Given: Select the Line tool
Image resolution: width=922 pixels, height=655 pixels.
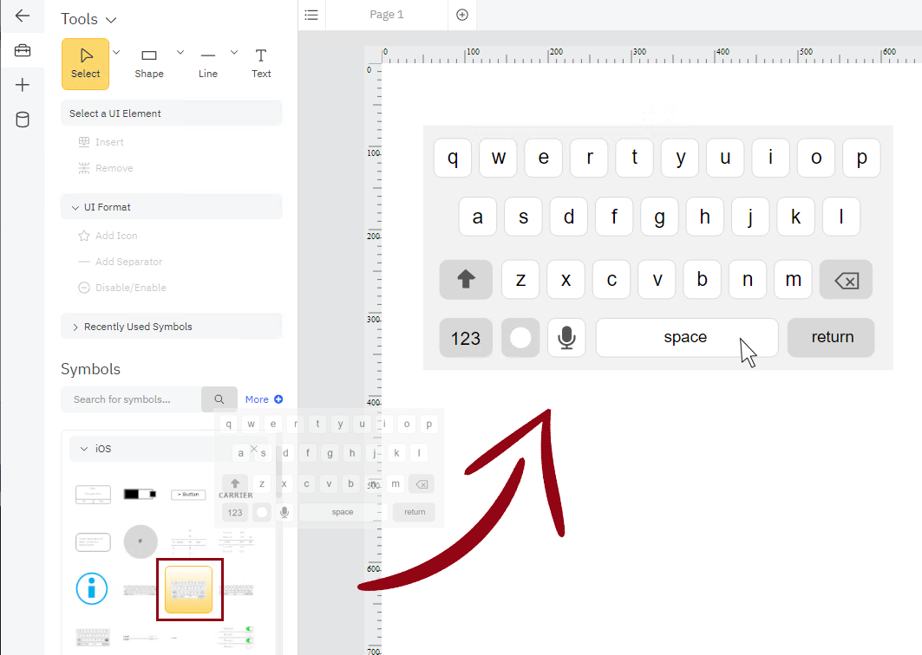Looking at the screenshot, I should tap(207, 62).
